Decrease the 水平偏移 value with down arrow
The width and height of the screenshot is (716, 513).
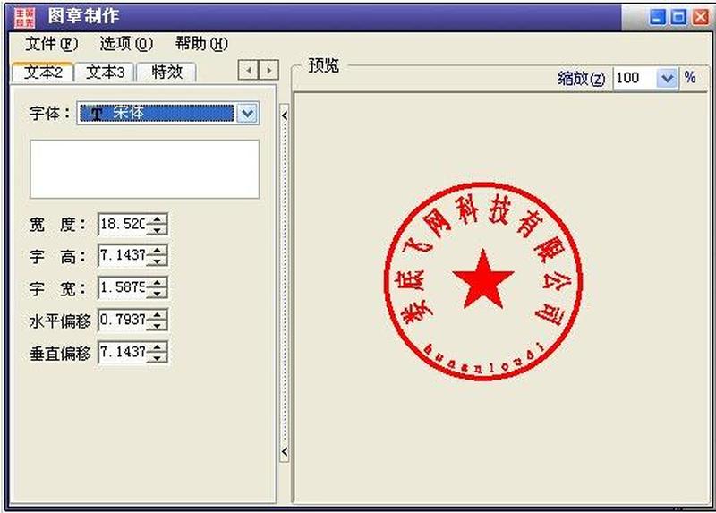pyautogui.click(x=158, y=325)
